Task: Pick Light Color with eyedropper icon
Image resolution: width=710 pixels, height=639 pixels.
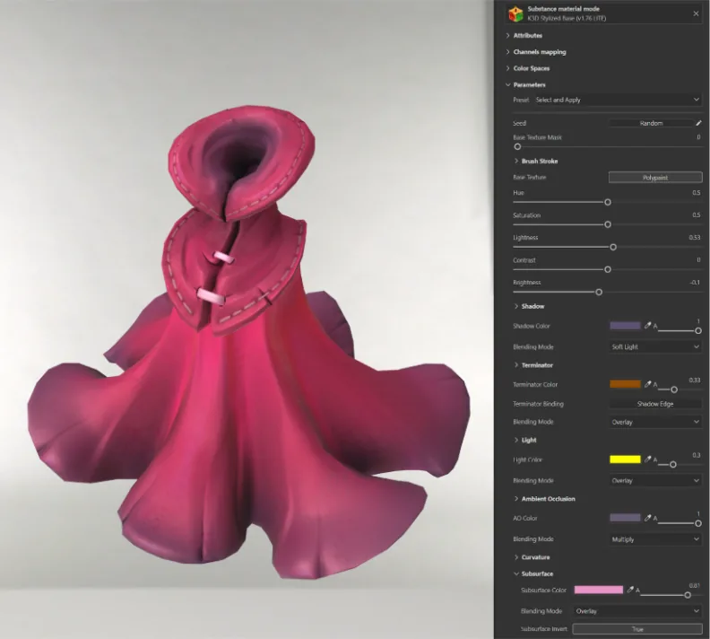Action: pyautogui.click(x=647, y=460)
